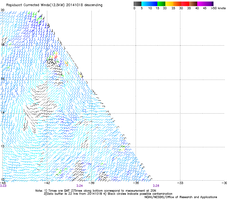Select the '25' knots label under color bar
227x199 pixels.
point(173,8)
